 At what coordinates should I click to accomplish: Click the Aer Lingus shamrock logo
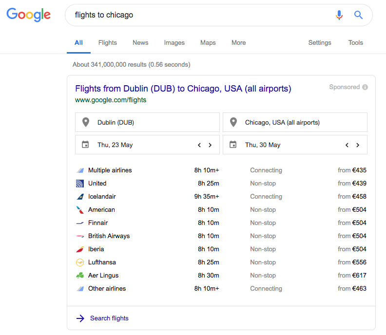point(80,276)
